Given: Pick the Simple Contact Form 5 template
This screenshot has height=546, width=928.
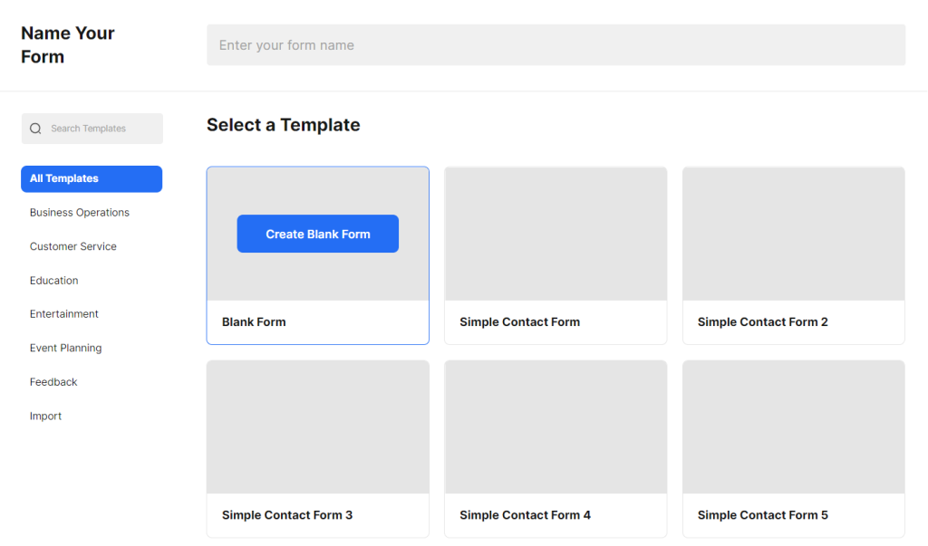Looking at the screenshot, I should pyautogui.click(x=793, y=426).
